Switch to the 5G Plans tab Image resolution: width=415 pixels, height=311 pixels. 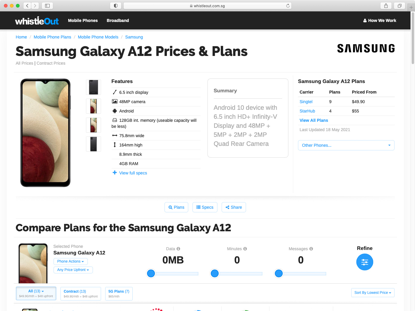click(119, 294)
